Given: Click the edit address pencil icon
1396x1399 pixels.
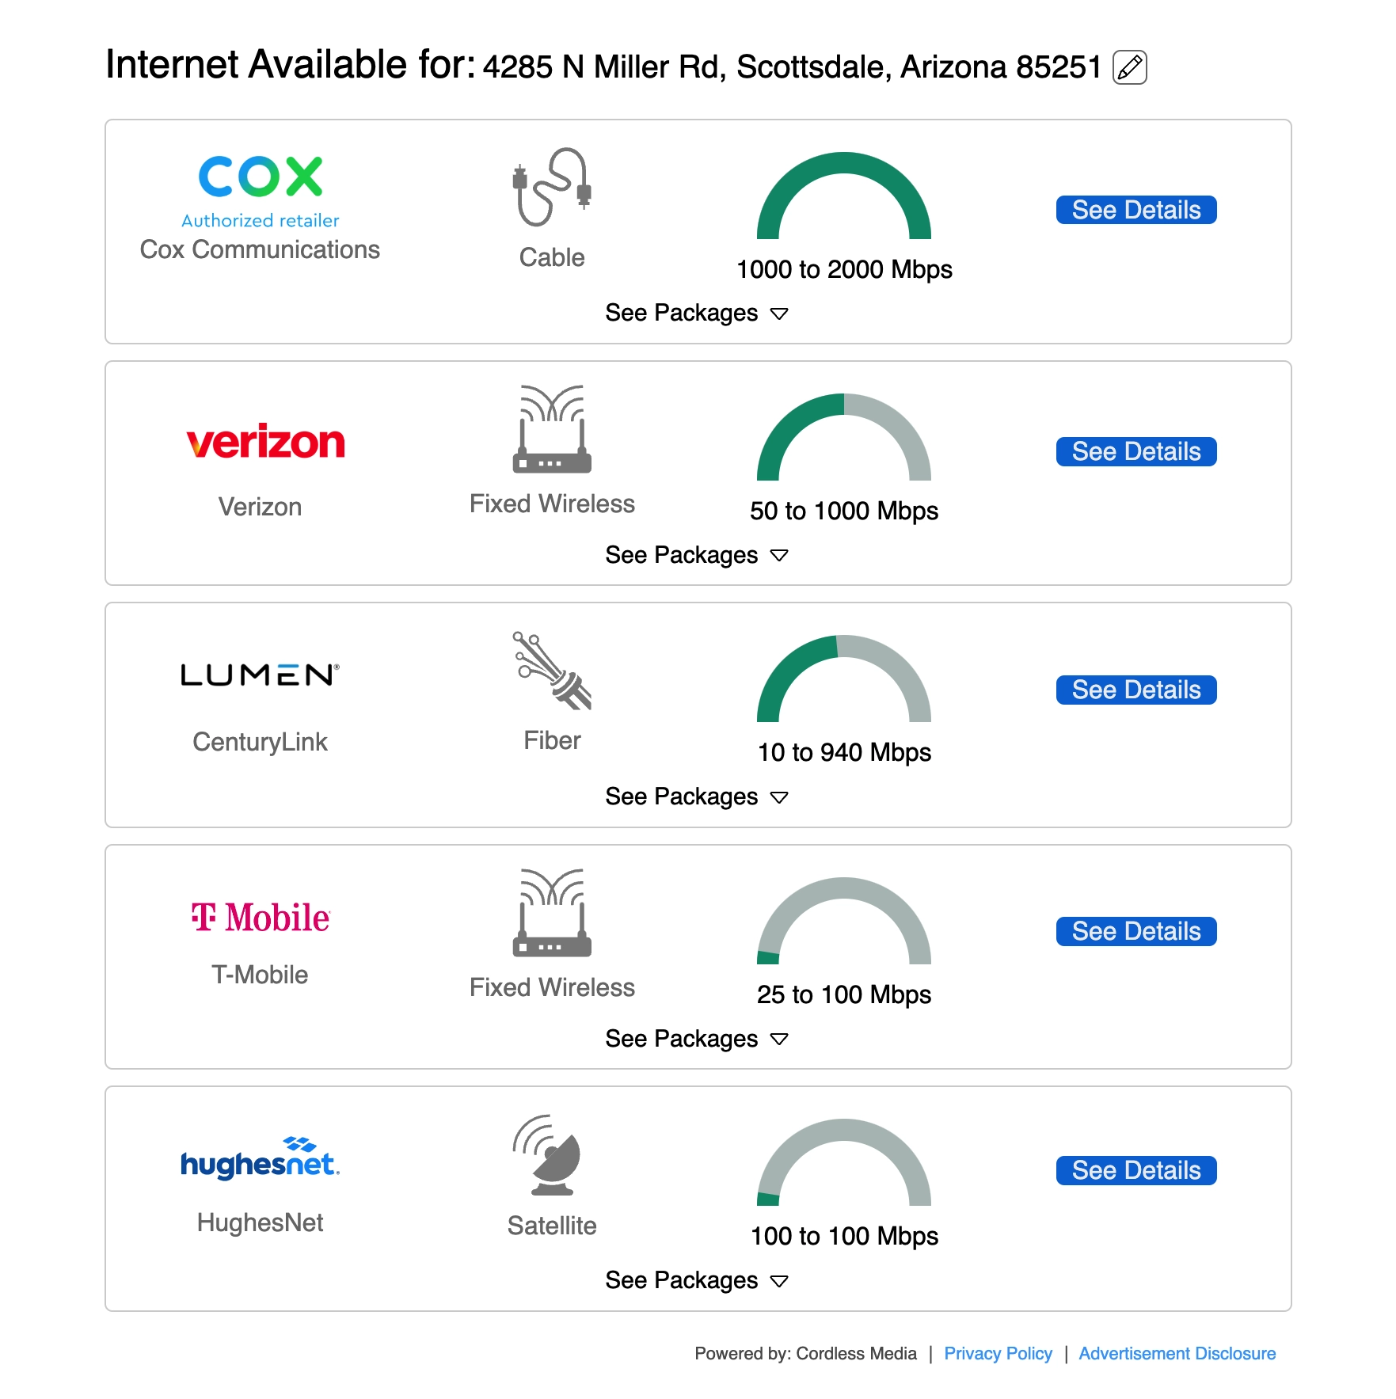Looking at the screenshot, I should pyautogui.click(x=1129, y=67).
